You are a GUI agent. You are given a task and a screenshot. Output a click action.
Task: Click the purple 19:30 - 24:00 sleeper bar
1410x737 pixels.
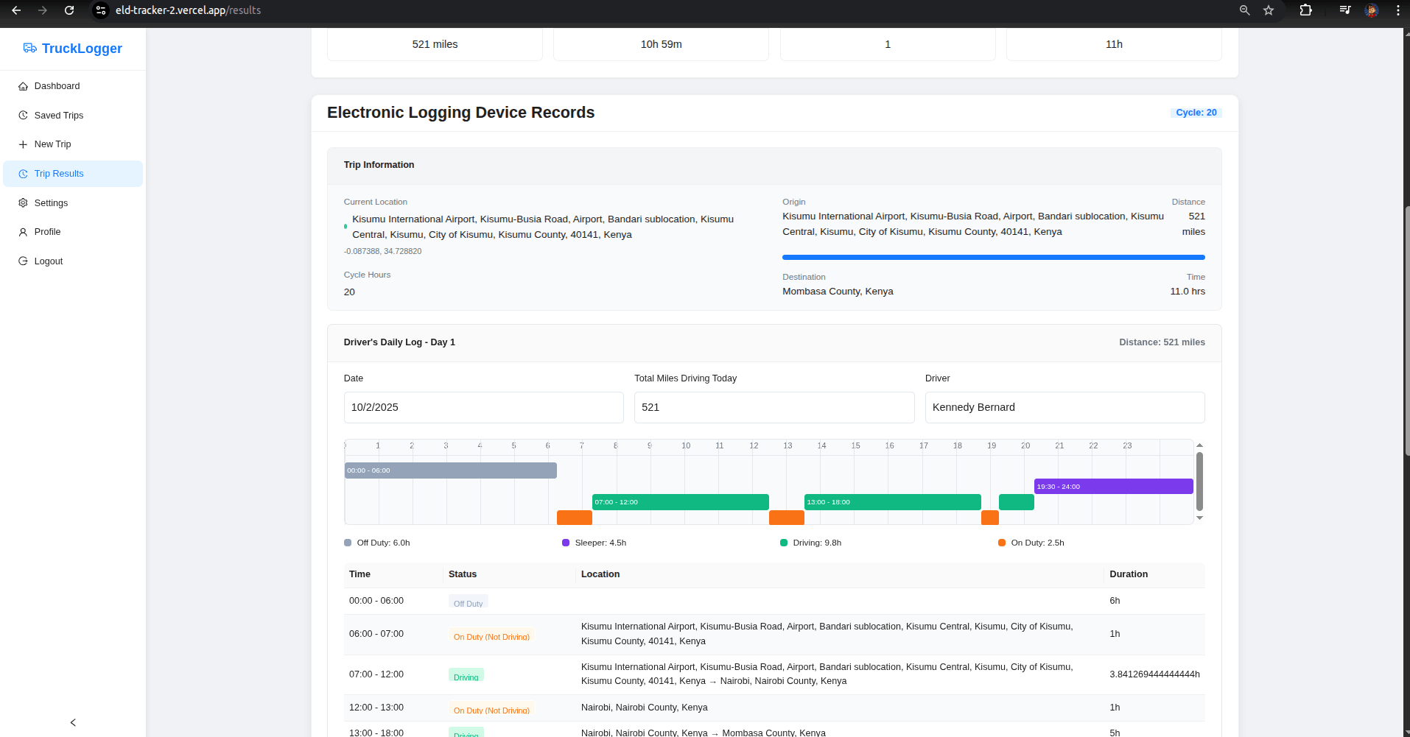coord(1113,487)
